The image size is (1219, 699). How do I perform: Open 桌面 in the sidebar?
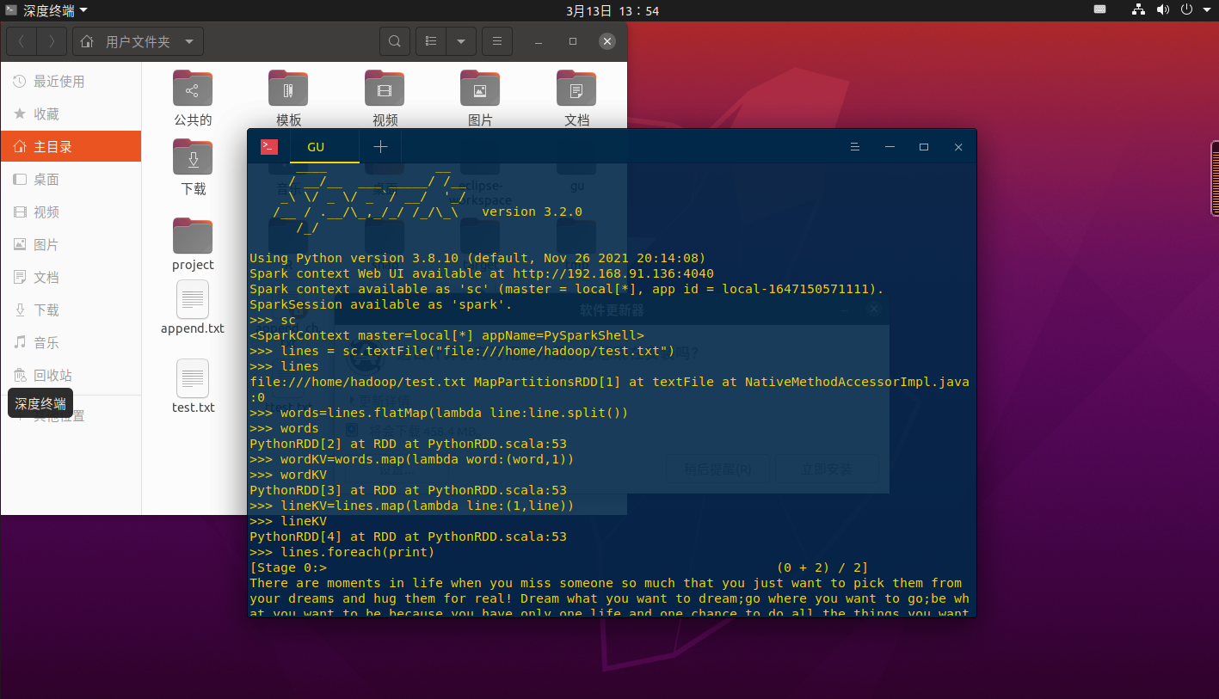pos(71,180)
